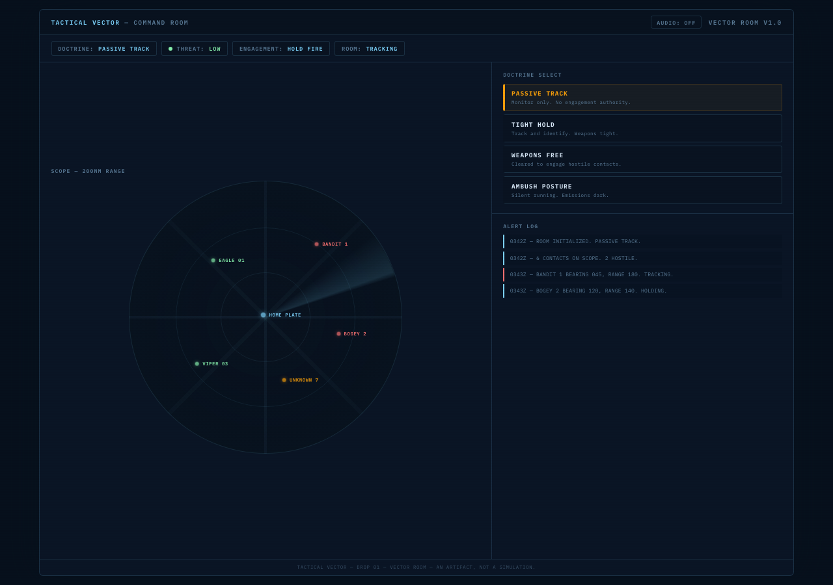Click the 6 Contacts On Scope log entry
Image resolution: width=833 pixels, height=585 pixels.
point(642,259)
